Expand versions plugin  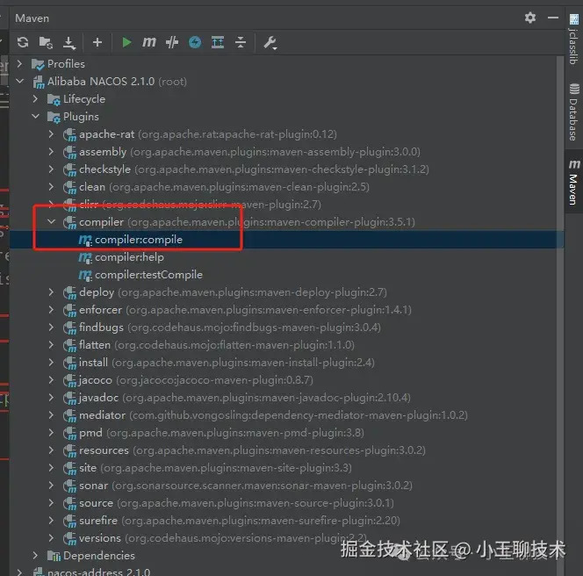[x=51, y=538]
